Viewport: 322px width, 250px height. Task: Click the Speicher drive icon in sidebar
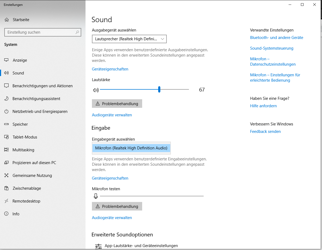click(7, 124)
